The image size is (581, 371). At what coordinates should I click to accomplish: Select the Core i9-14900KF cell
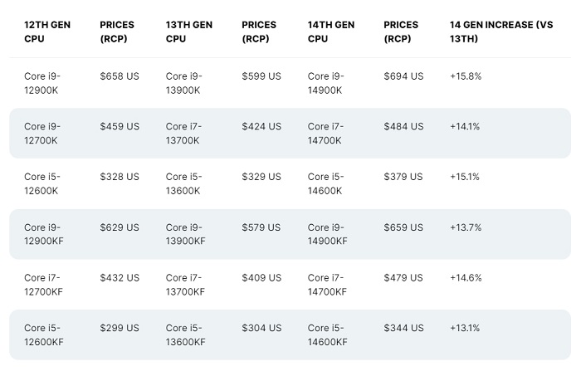click(328, 234)
